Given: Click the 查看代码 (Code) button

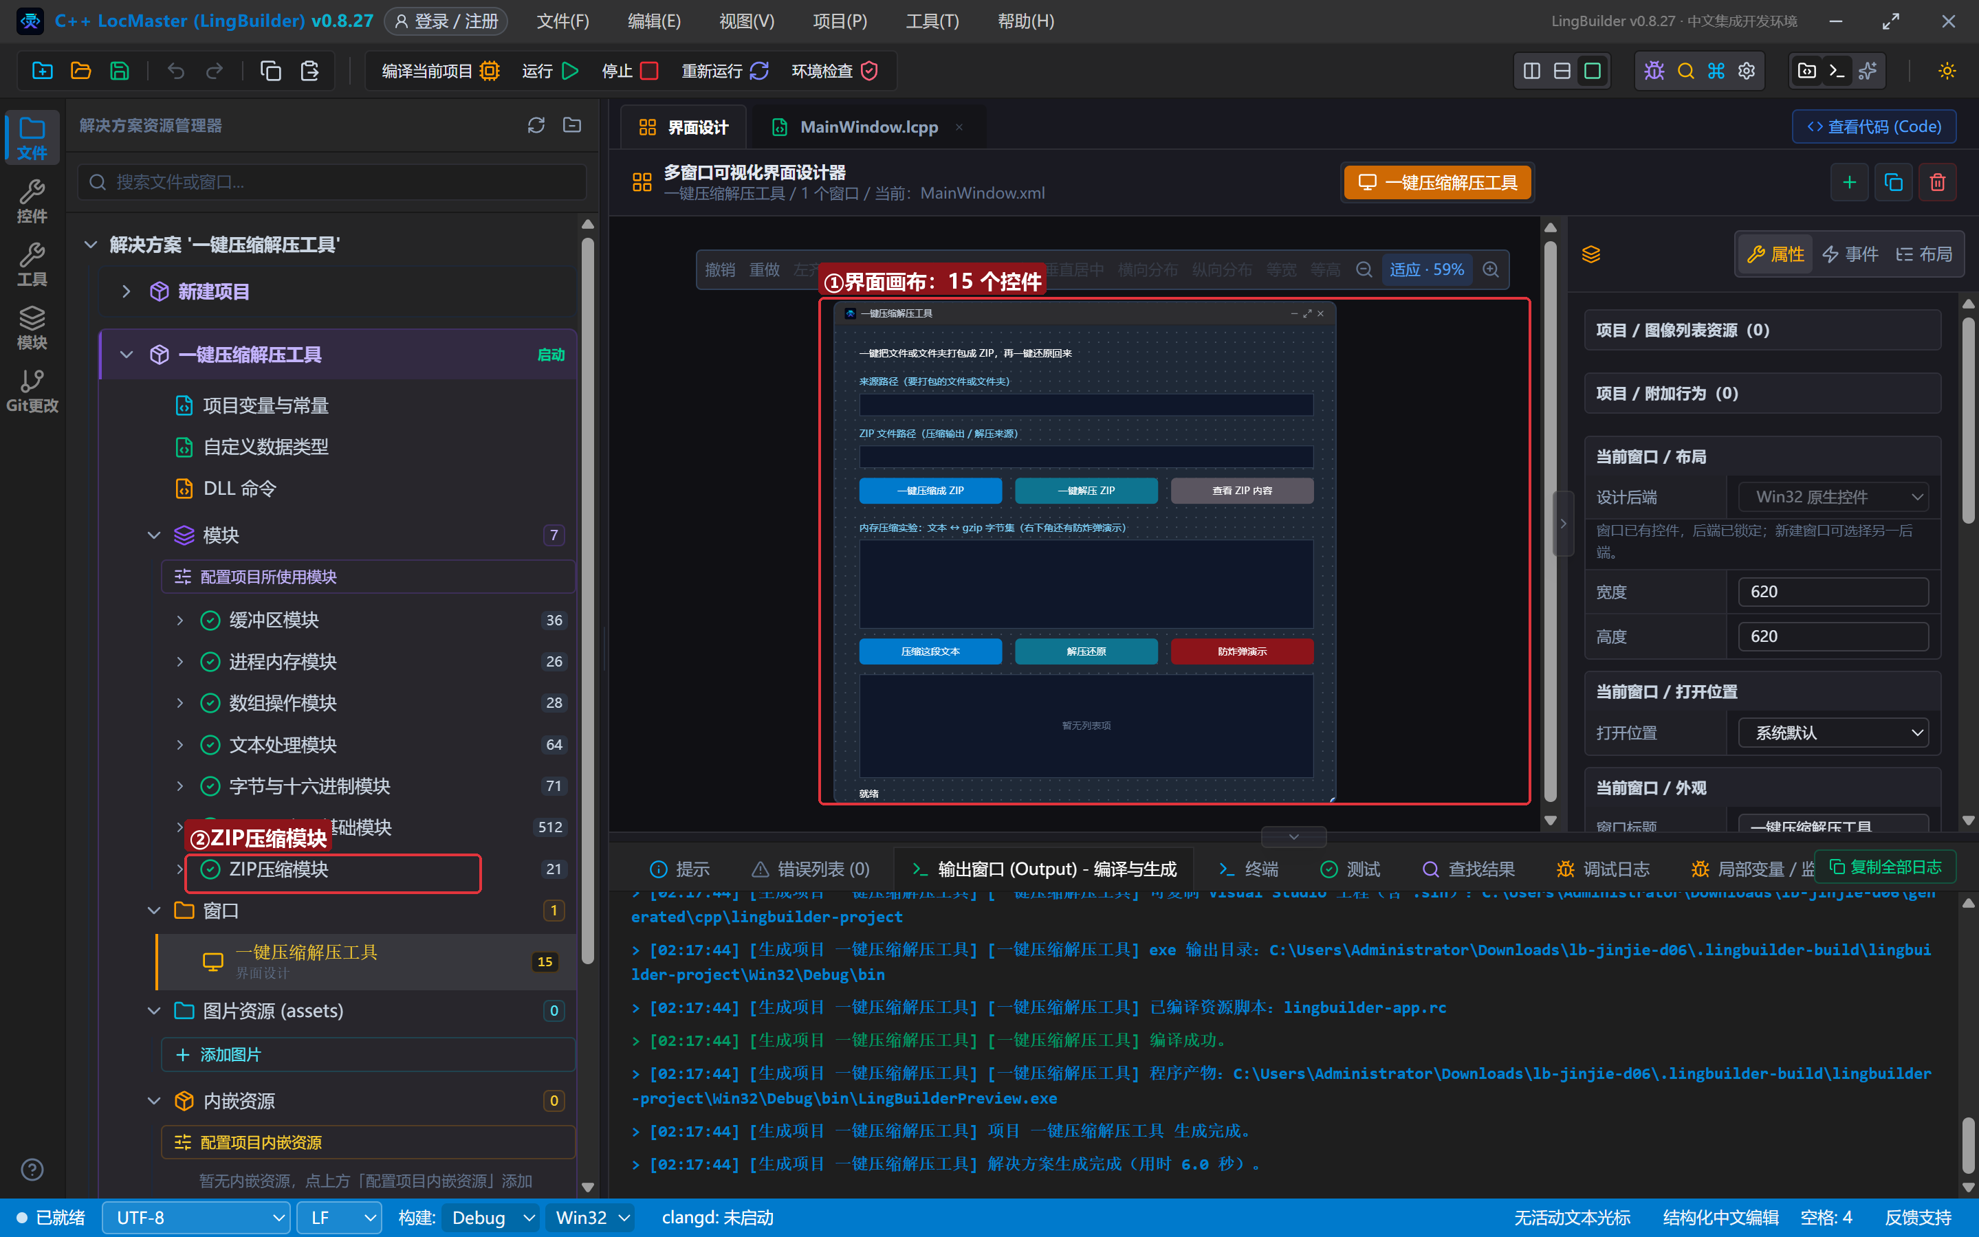Looking at the screenshot, I should pos(1874,127).
